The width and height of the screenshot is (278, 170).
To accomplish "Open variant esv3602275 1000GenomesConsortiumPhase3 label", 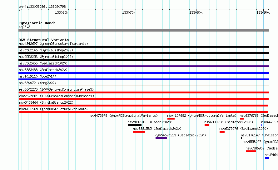I will [56, 89].
